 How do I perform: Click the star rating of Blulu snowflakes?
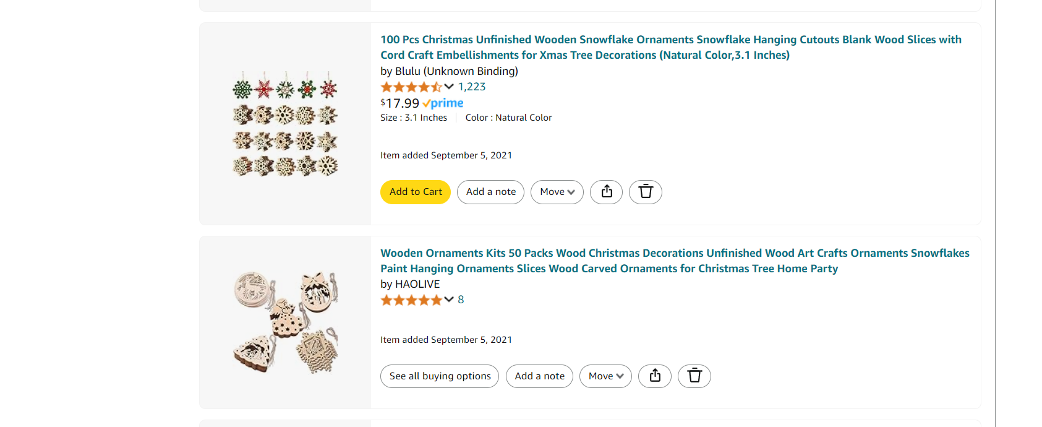[411, 87]
